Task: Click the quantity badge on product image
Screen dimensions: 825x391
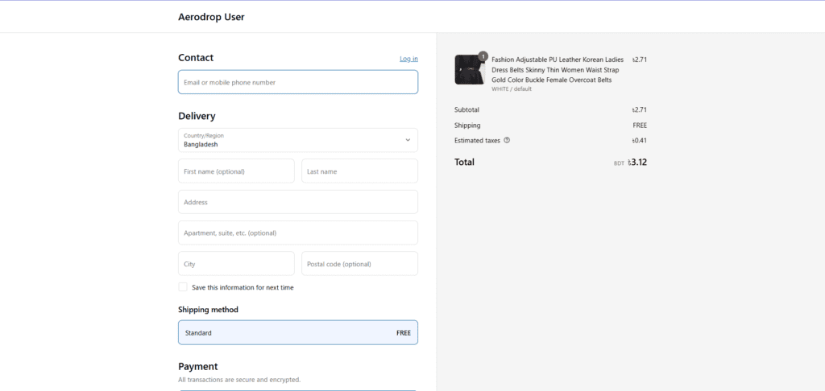Action: pyautogui.click(x=483, y=56)
